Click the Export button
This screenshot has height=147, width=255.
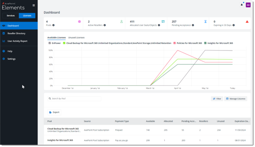54,112
